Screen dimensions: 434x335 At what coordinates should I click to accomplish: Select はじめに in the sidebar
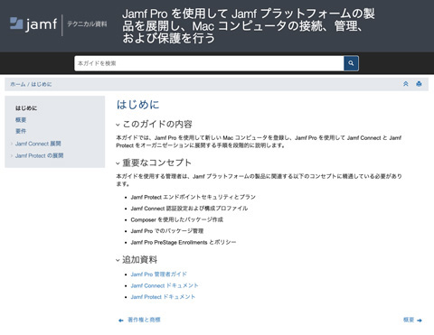(x=26, y=108)
